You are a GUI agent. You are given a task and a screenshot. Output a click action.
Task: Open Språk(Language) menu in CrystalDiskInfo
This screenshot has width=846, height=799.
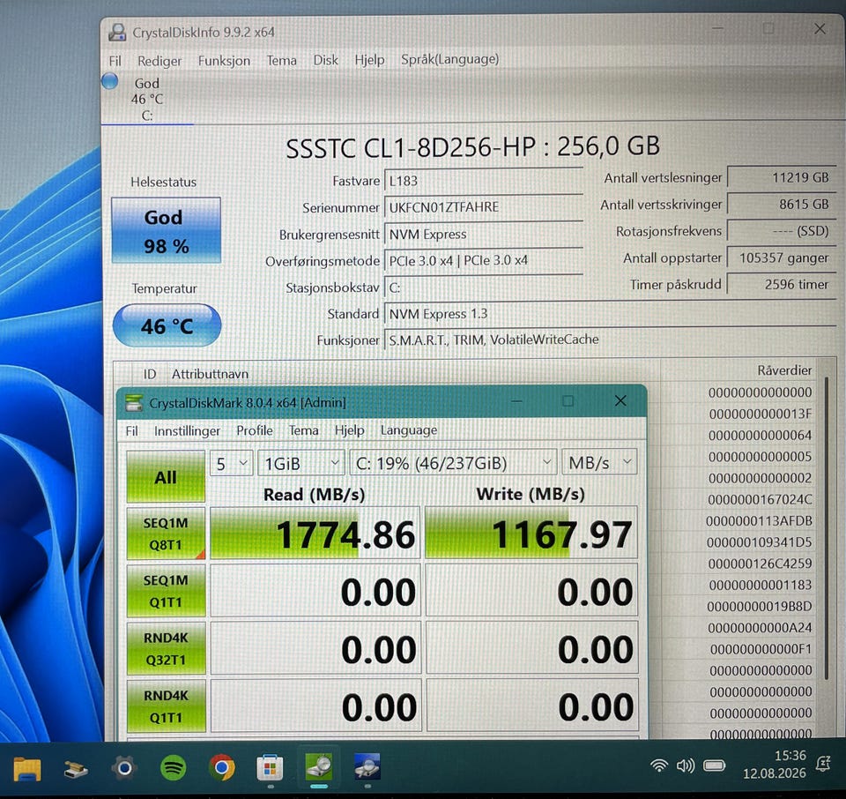449,59
